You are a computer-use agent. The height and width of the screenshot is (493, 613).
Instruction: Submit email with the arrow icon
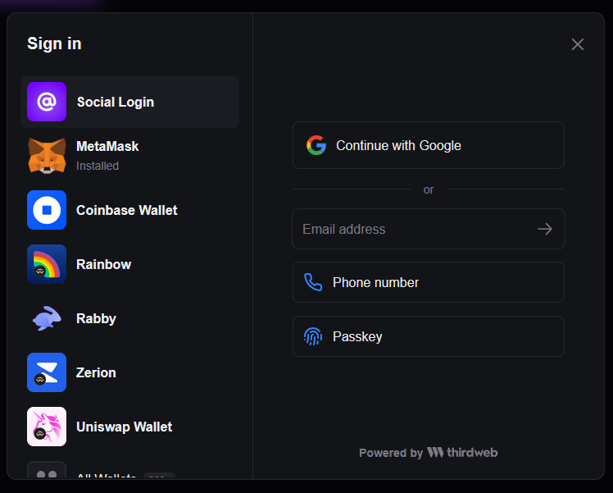point(545,229)
